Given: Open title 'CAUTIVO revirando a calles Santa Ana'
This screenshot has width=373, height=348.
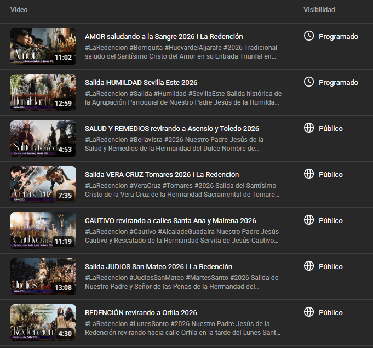Looking at the screenshot, I should (x=170, y=221).
